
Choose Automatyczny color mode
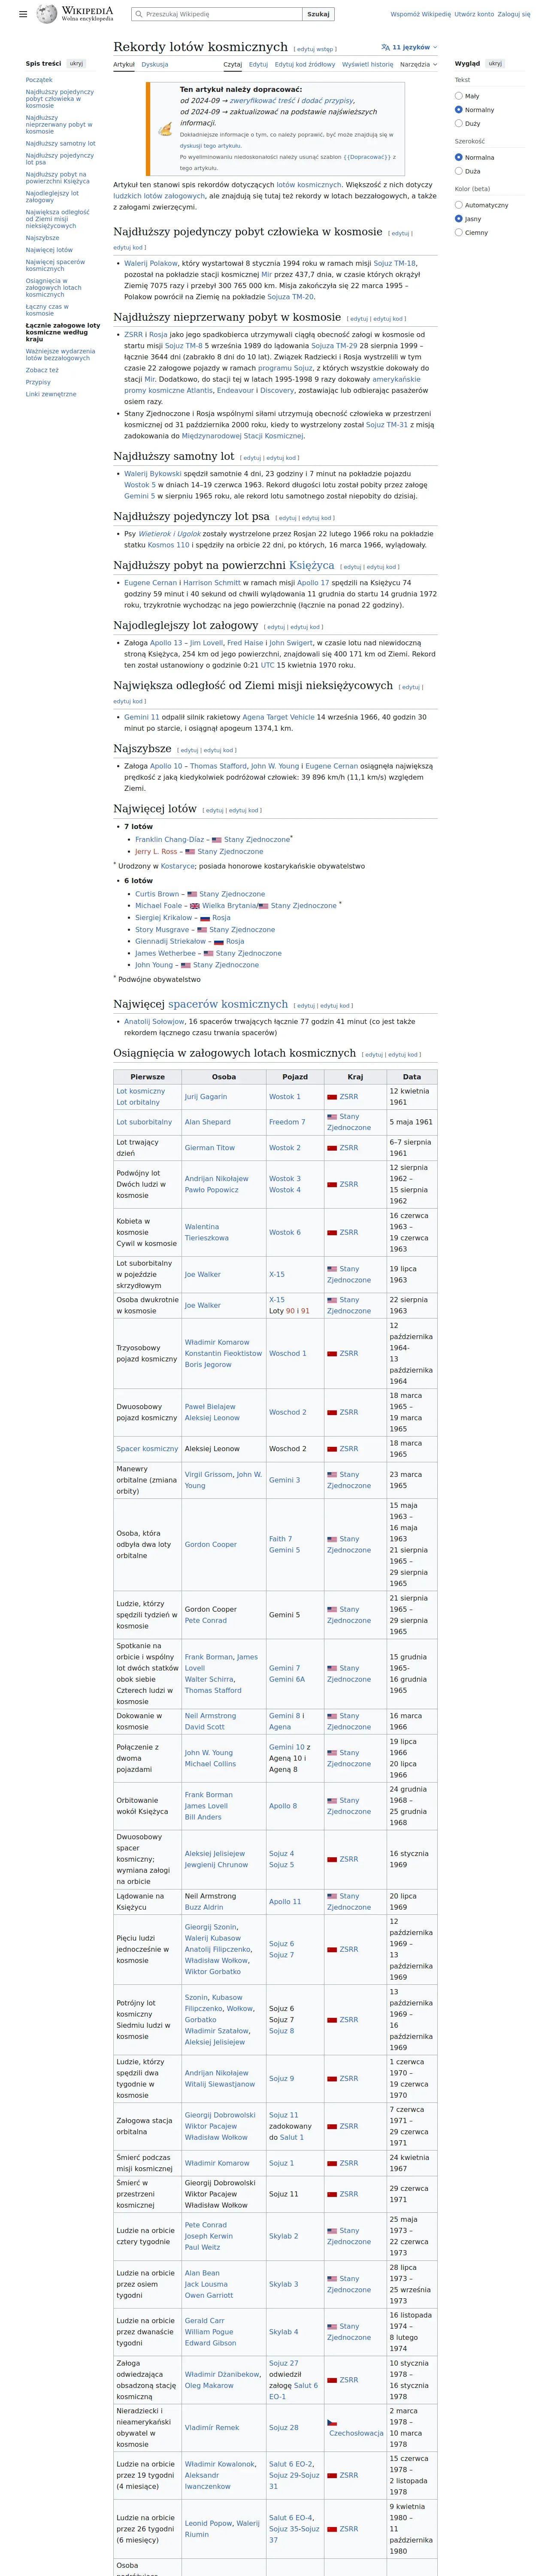click(459, 205)
